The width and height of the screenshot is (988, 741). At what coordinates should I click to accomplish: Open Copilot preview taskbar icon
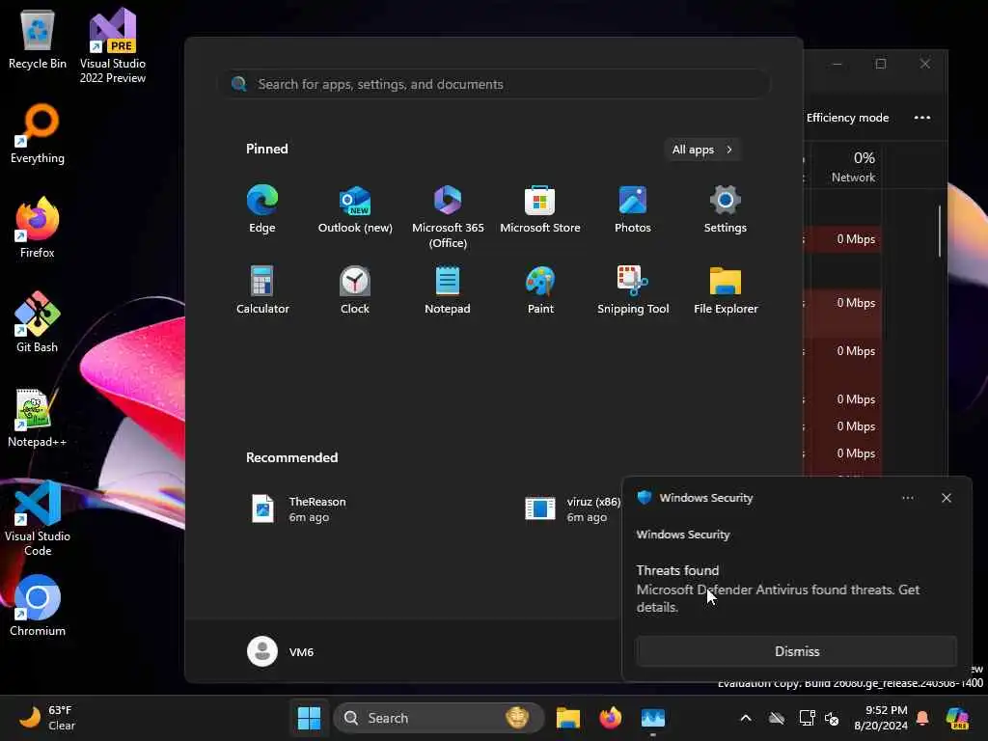(x=957, y=718)
